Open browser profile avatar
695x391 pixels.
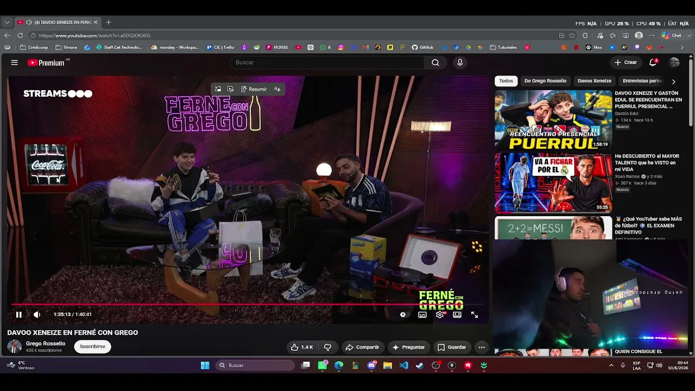(639, 35)
